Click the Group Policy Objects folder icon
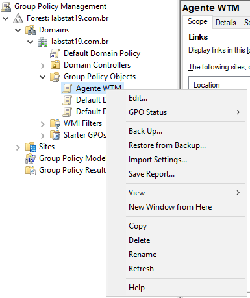 pos(55,77)
